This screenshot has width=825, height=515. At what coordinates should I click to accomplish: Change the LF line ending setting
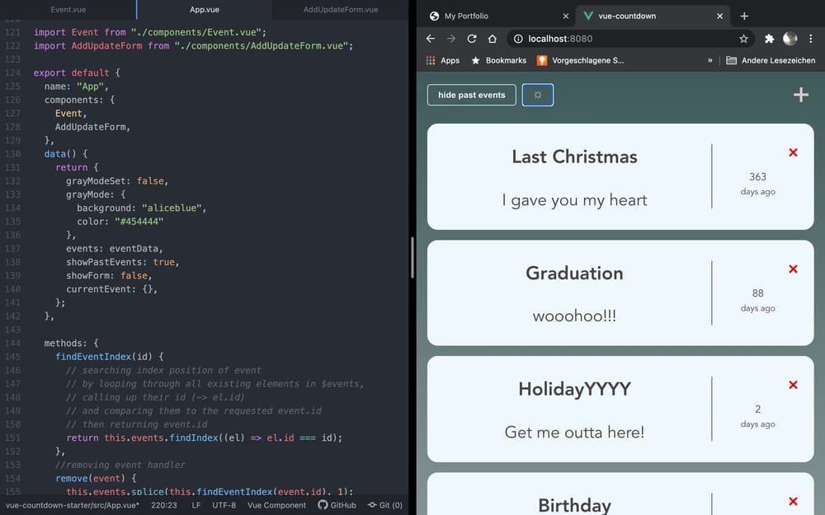coord(196,505)
